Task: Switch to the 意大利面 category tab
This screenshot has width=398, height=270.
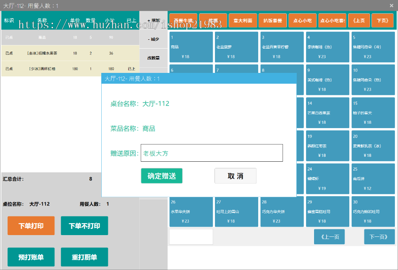Action: pos(243,20)
